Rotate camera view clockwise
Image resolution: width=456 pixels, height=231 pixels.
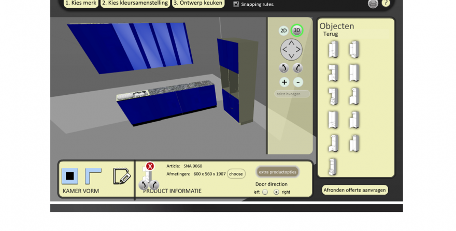click(x=298, y=68)
